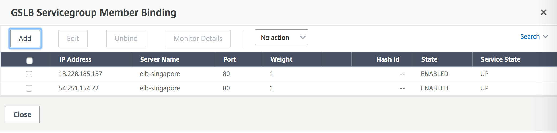Sort by Weight column header

point(281,60)
